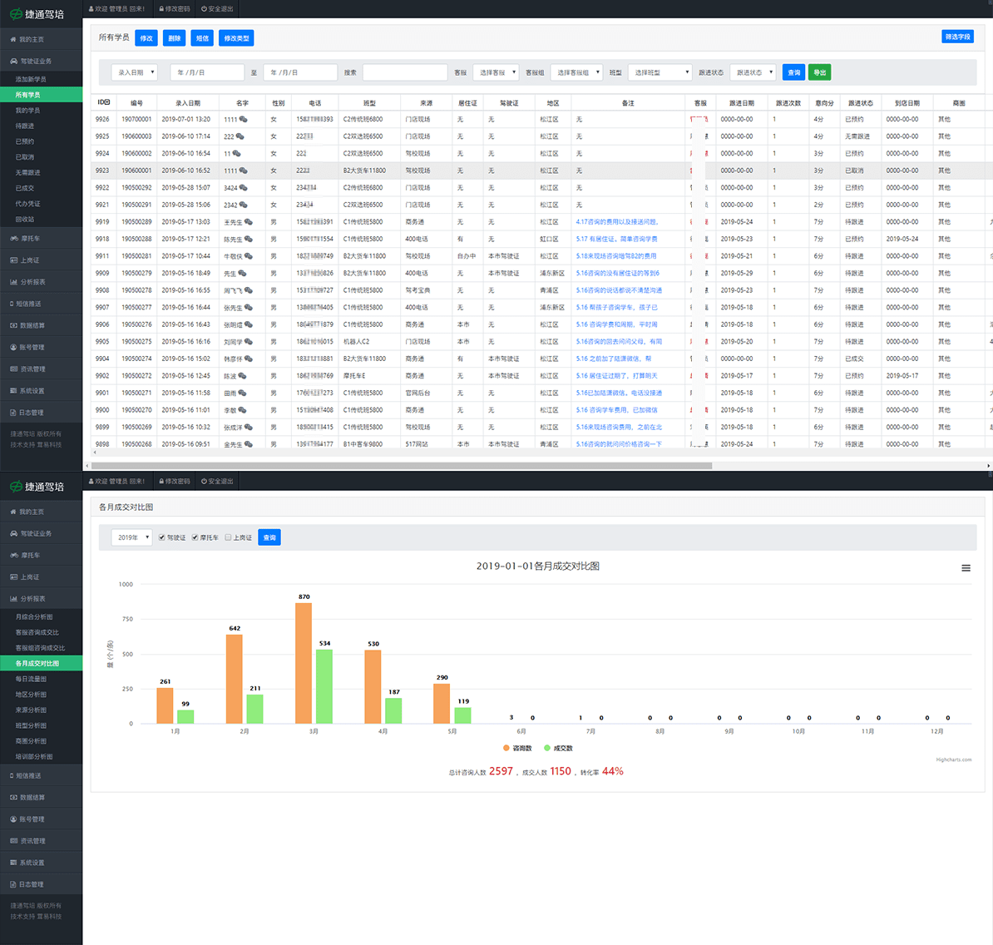This screenshot has height=945, width=993.
Task: Open the 录入日期 date type dropdown
Action: coord(135,72)
